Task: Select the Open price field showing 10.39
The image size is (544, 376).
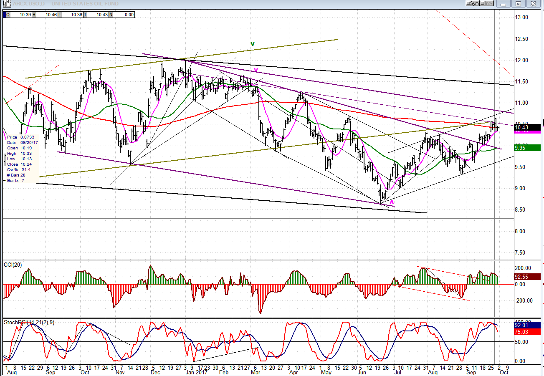Action: point(25,15)
